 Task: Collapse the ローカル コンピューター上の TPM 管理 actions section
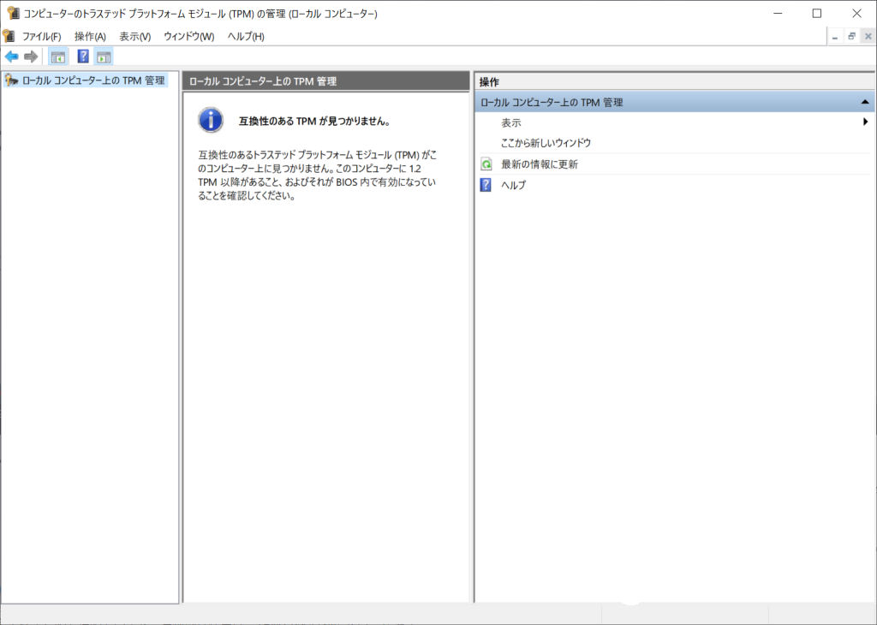click(x=865, y=103)
